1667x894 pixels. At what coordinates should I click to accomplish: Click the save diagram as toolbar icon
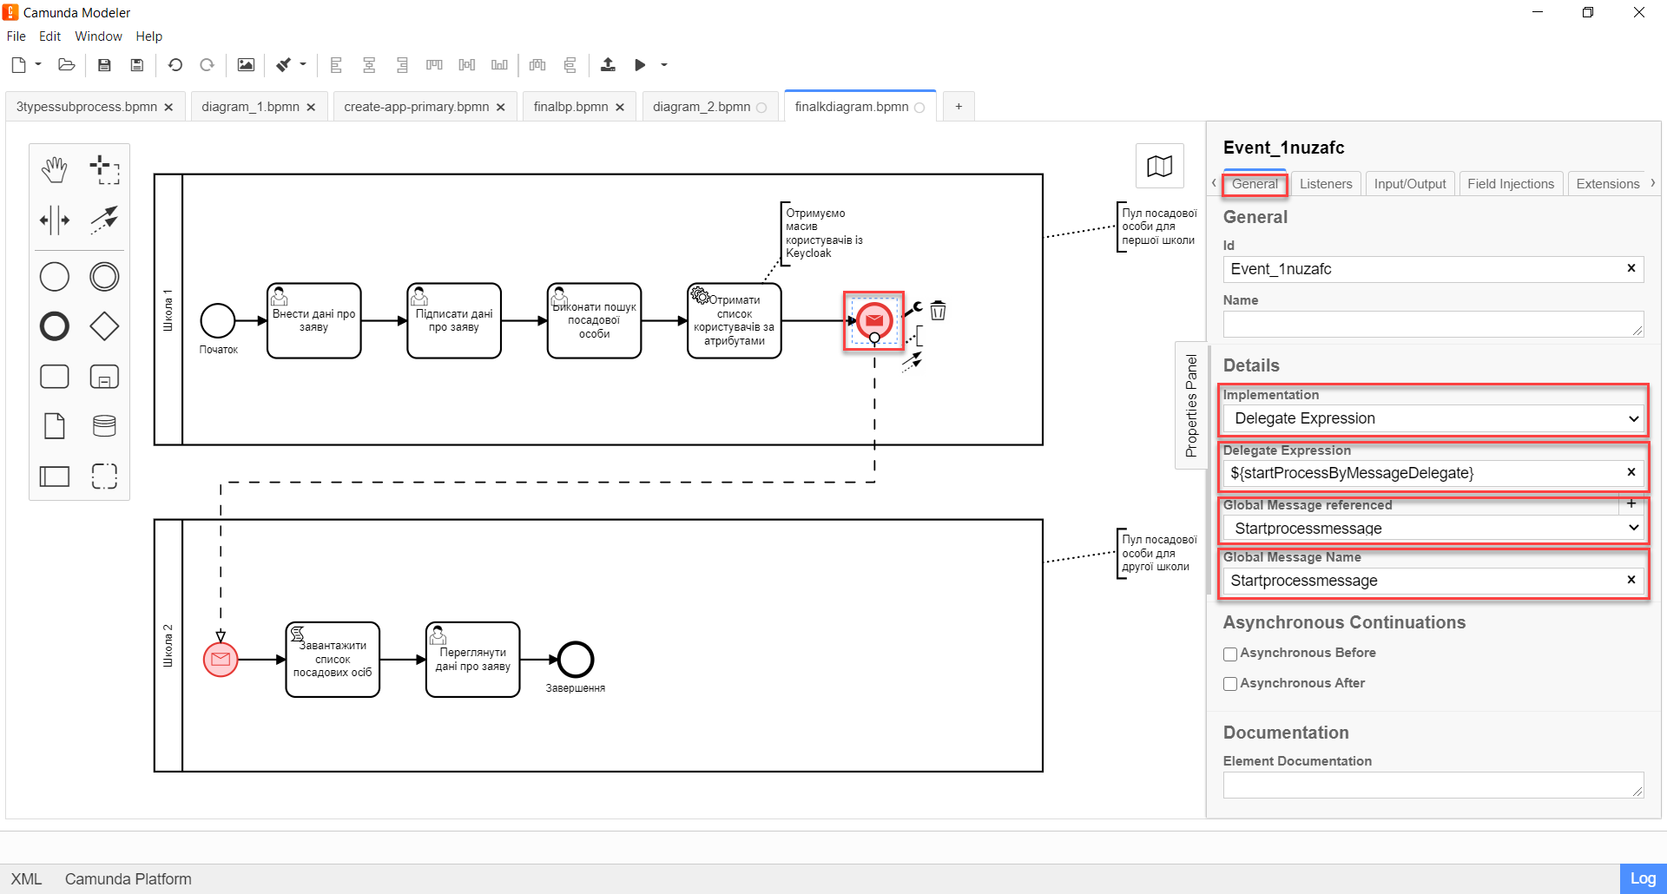136,65
